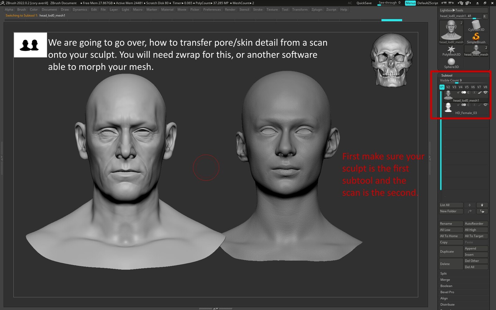Image resolution: width=496 pixels, height=310 pixels.
Task: Activate visibility set V1
Action: click(442, 87)
